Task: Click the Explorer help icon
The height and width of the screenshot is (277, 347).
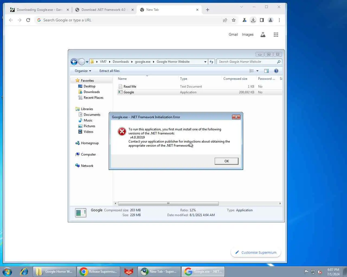Action: tap(276, 71)
